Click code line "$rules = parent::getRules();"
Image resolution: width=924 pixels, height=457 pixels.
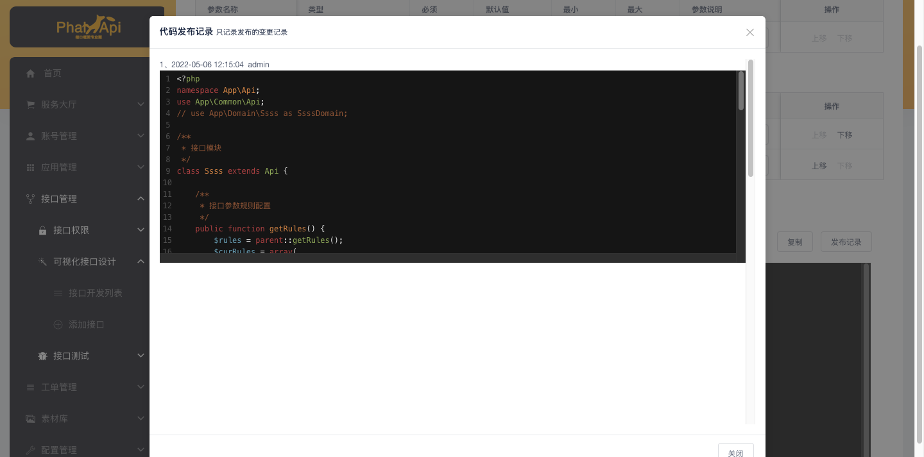tap(278, 240)
